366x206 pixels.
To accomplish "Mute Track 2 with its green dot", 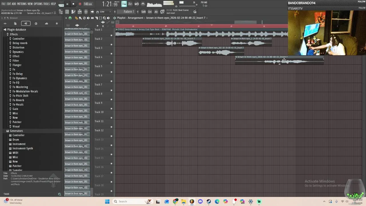I will pos(112,45).
